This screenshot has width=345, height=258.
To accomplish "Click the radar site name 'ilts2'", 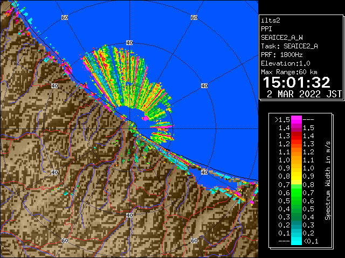I will (x=271, y=20).
